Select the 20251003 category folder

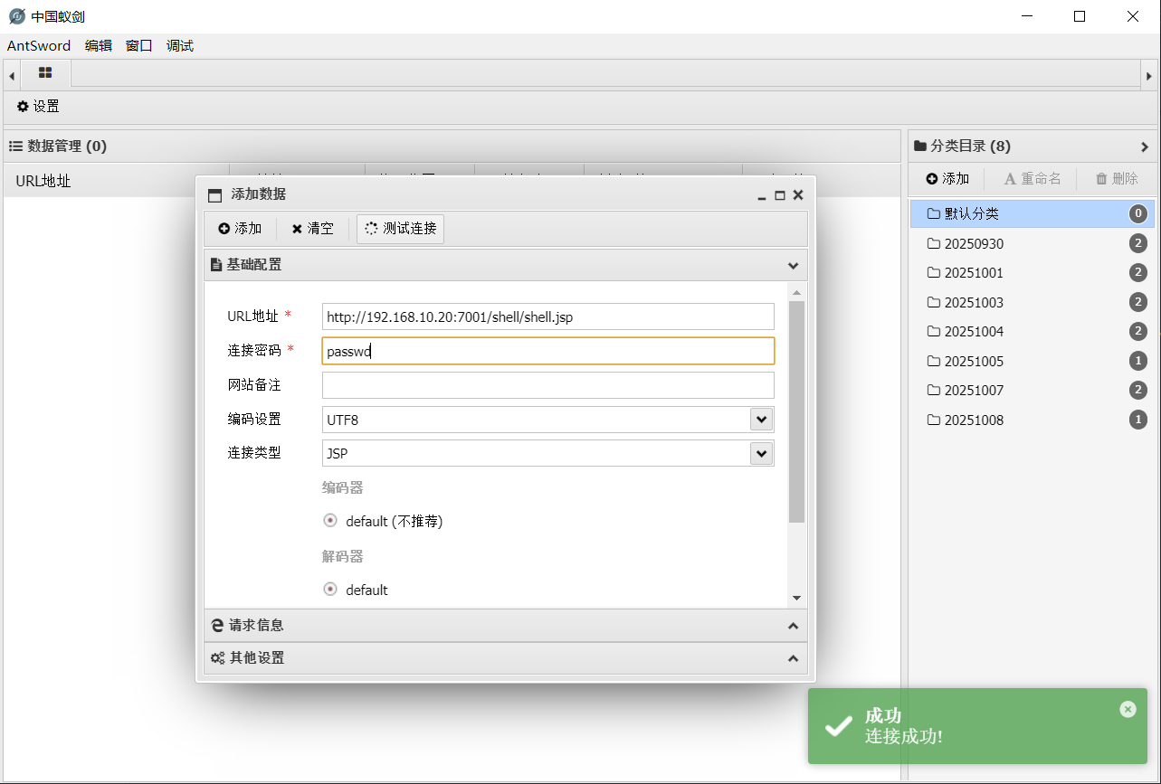pyautogui.click(x=974, y=302)
